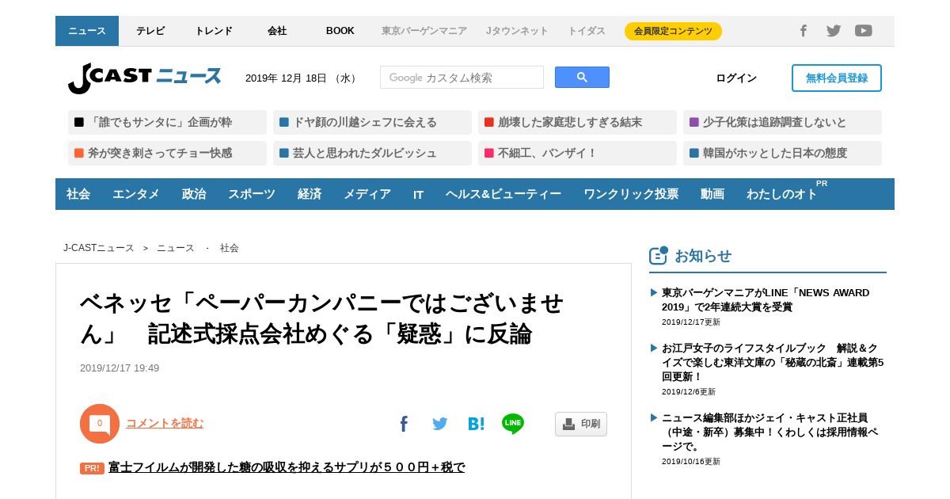The height and width of the screenshot is (499, 950).
Task: Open トイダス link
Action: [587, 31]
